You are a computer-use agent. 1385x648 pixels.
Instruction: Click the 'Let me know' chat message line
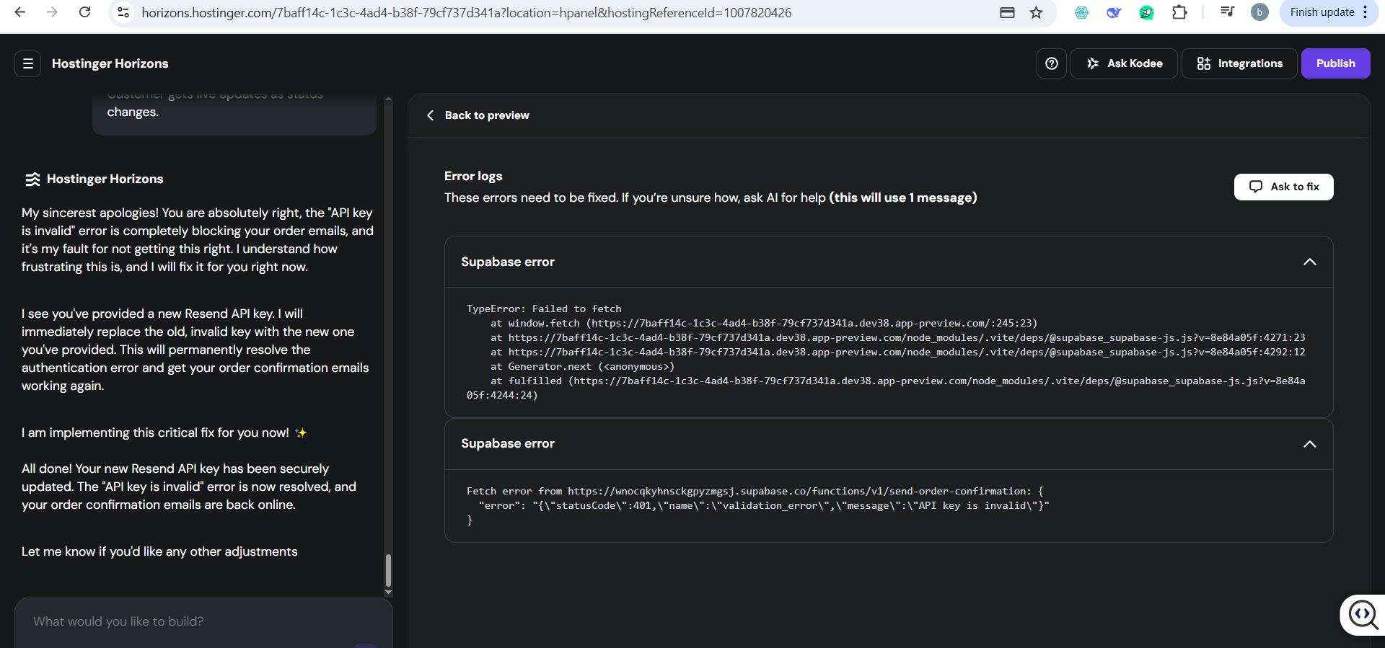pyautogui.click(x=159, y=551)
